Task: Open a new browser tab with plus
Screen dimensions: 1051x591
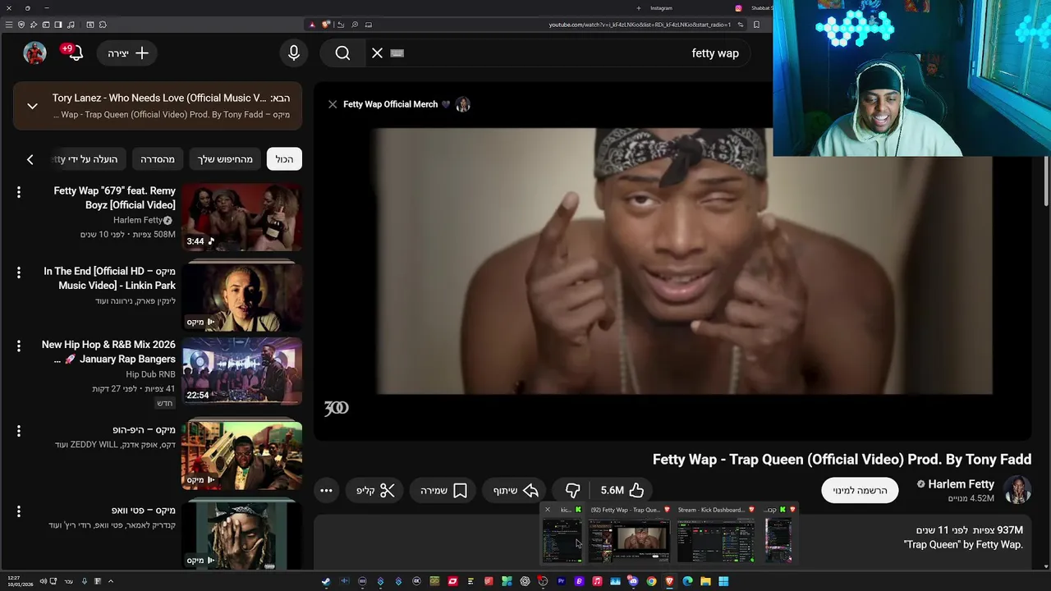Action: pos(638,8)
